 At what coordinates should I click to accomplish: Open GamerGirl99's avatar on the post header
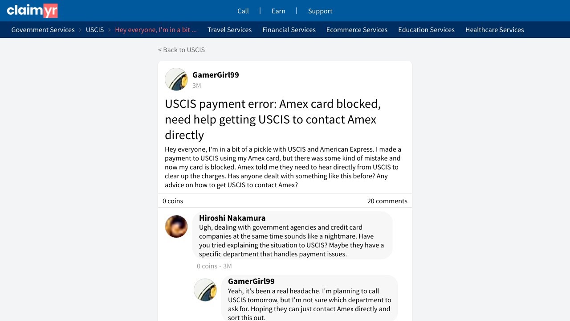click(x=176, y=79)
